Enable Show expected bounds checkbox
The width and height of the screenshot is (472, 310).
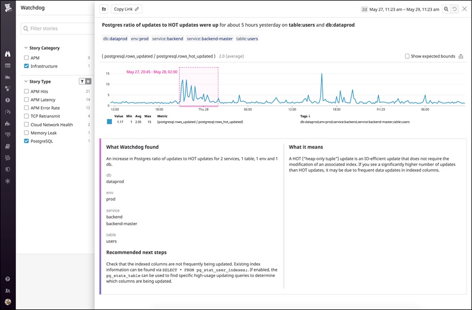[x=407, y=56]
